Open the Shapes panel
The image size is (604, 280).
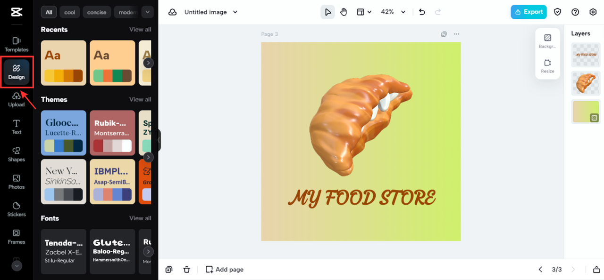17,154
